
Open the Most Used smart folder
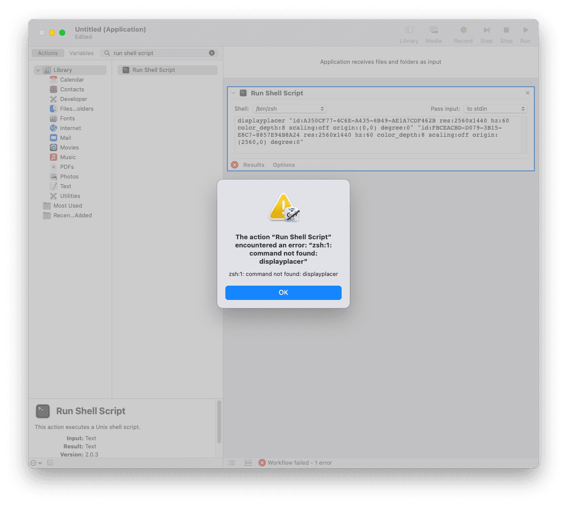click(68, 206)
